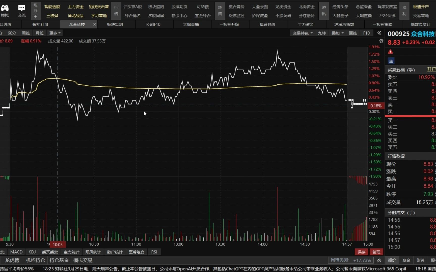This screenshot has height=272, width=436.
Task: Click the 10:03 timeline marker
Action: click(58, 245)
